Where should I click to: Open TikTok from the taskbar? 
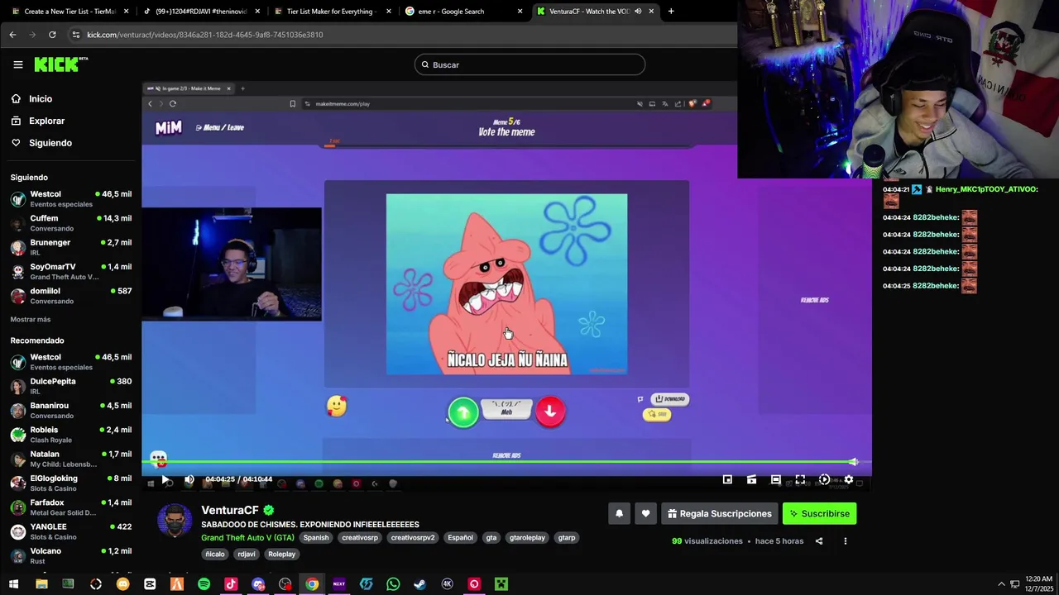click(231, 584)
